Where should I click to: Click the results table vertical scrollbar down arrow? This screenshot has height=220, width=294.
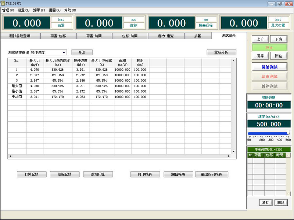coord(233,151)
